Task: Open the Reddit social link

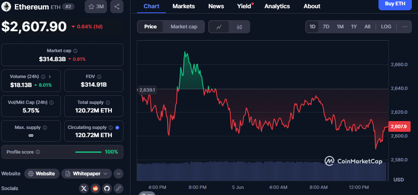Action: tap(95, 188)
